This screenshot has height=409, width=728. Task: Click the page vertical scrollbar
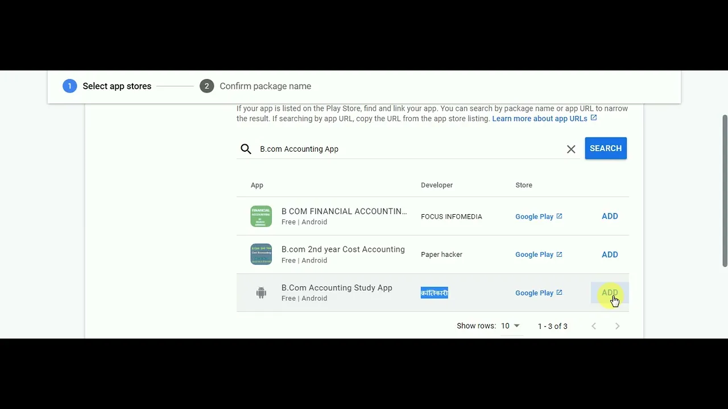[x=725, y=190]
